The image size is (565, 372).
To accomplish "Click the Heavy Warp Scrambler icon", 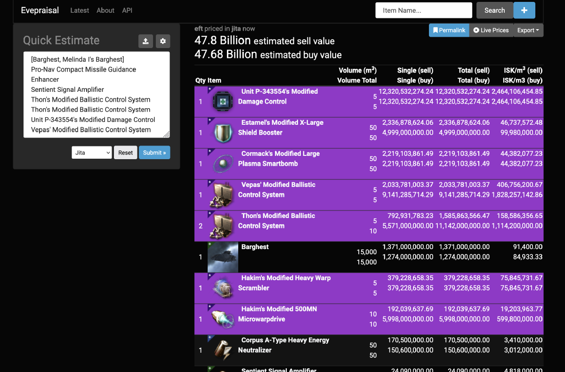I will tap(222, 288).
